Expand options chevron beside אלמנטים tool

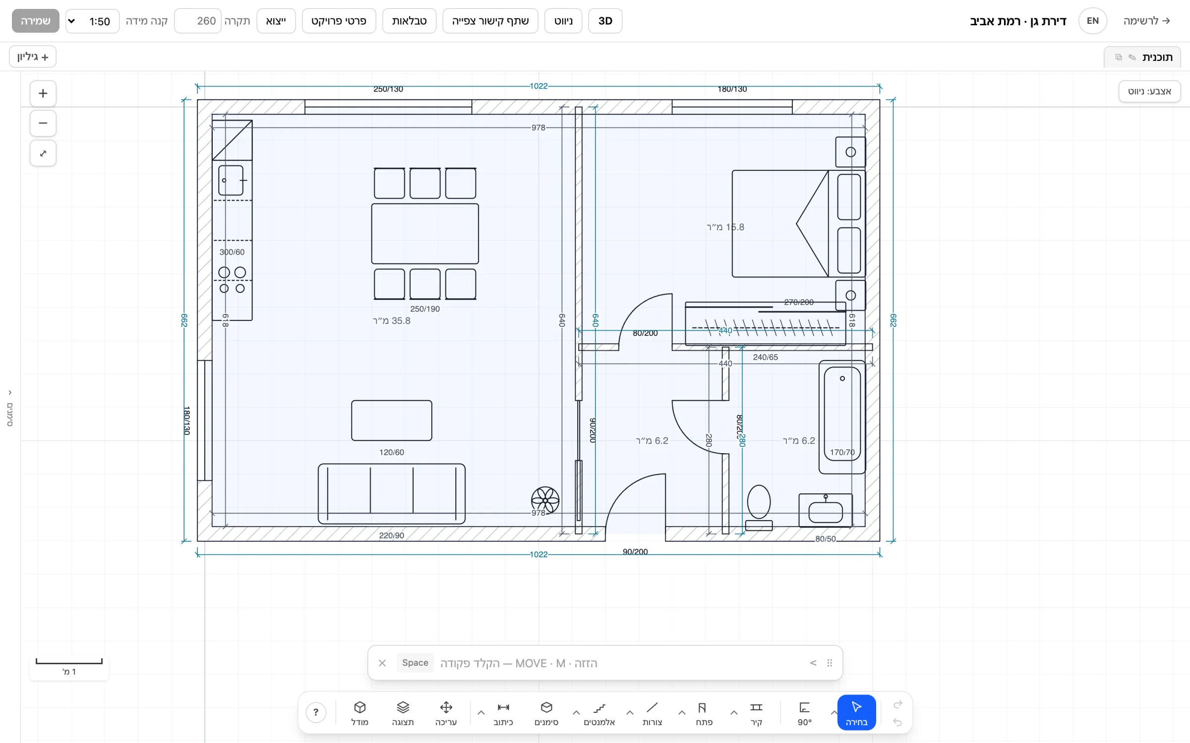point(576,713)
